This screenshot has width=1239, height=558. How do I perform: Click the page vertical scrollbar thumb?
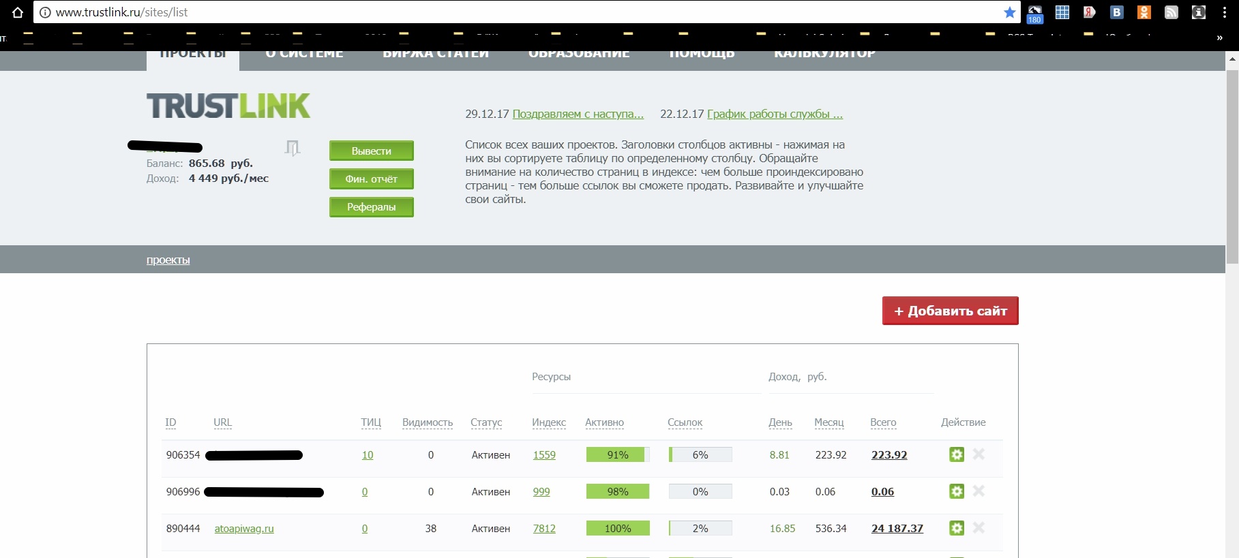(x=1232, y=167)
